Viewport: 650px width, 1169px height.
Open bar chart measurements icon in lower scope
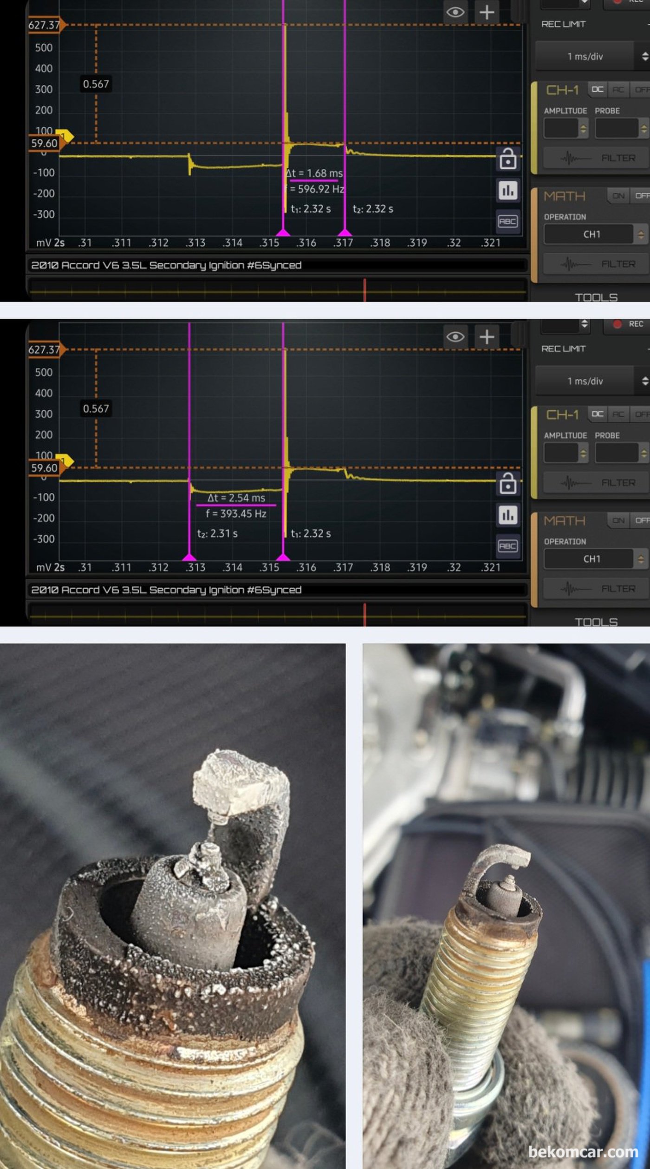(x=507, y=515)
